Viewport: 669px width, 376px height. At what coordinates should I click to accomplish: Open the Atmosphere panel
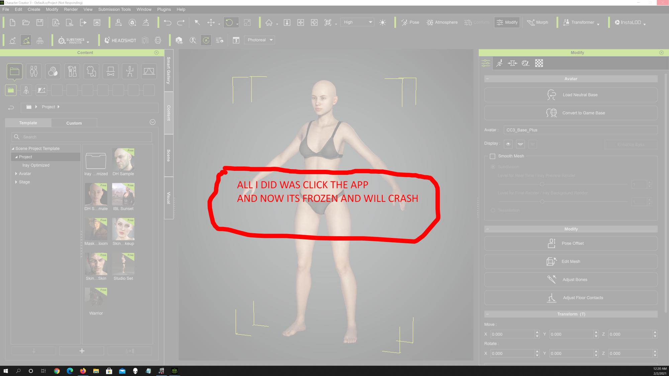[x=442, y=22]
